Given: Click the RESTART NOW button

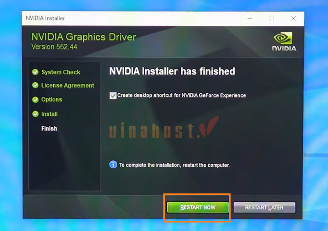Looking at the screenshot, I should [x=198, y=207].
